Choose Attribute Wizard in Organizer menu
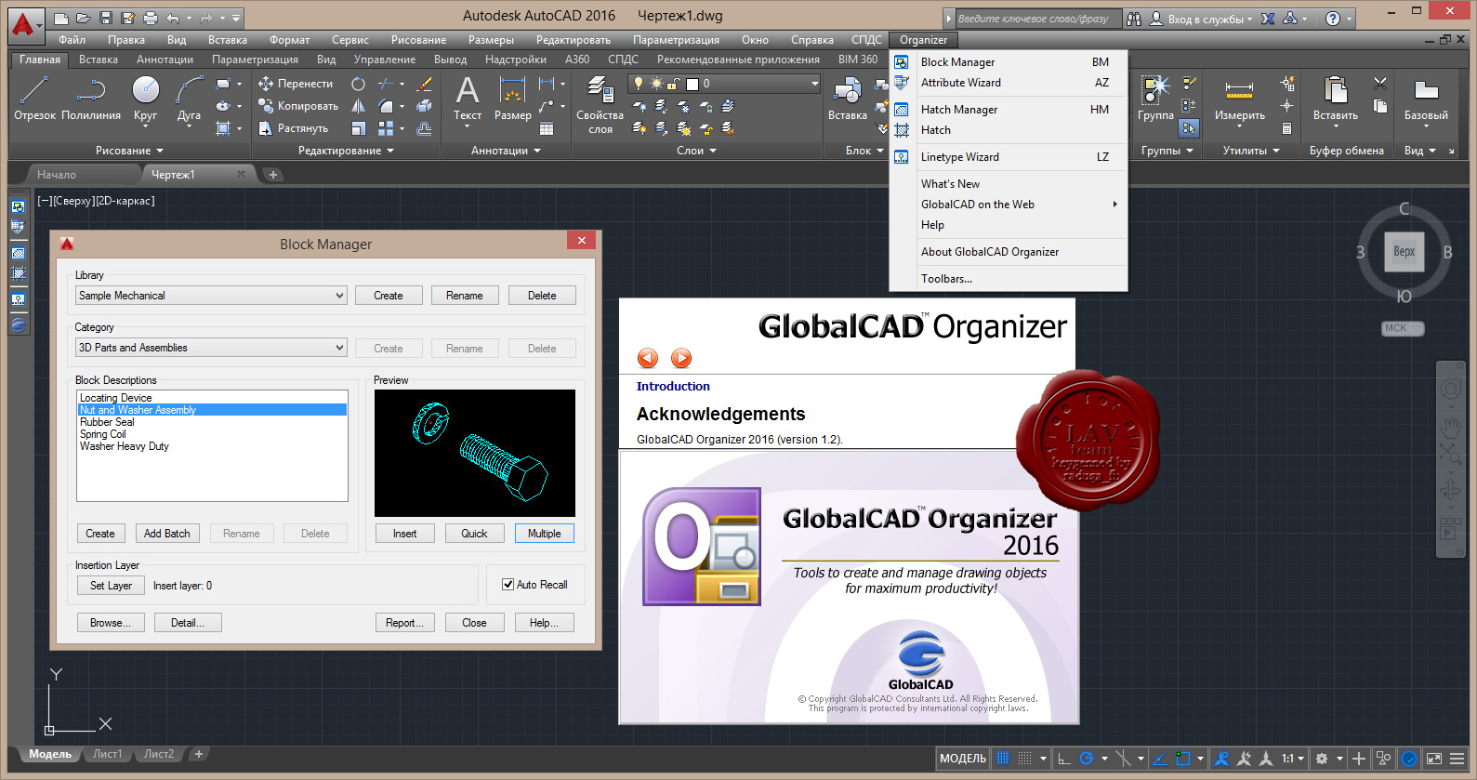Screen dimensions: 1477x780 pyautogui.click(x=1009, y=83)
